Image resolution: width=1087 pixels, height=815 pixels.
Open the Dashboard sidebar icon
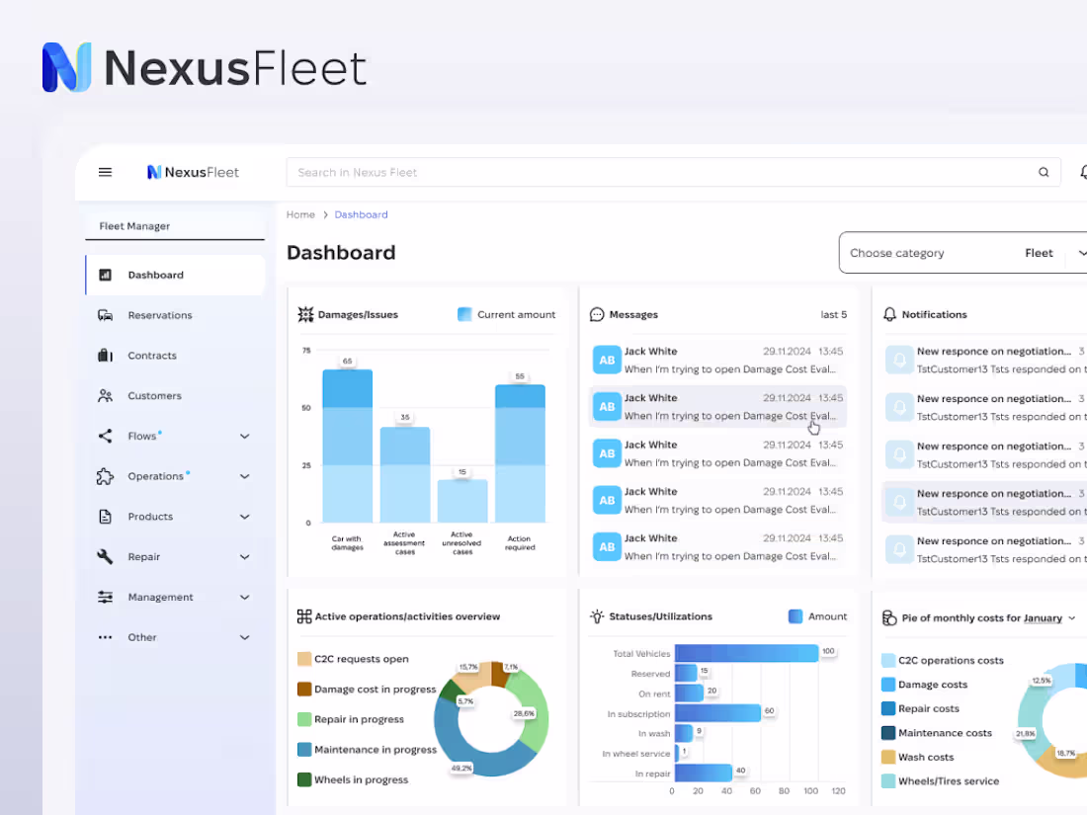105,275
